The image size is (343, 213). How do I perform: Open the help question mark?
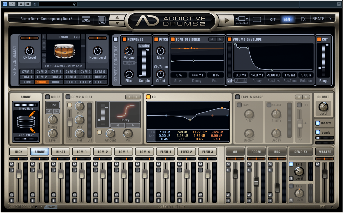click(x=330, y=19)
